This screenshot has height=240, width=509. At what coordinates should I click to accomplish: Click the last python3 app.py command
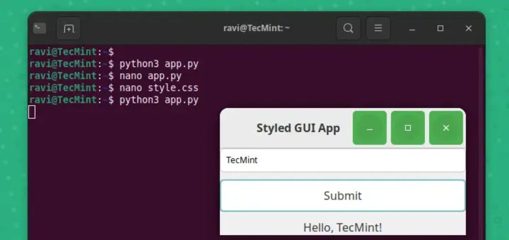pyautogui.click(x=159, y=100)
